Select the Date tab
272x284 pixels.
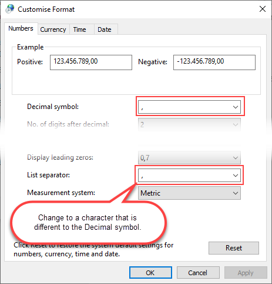pyautogui.click(x=106, y=29)
